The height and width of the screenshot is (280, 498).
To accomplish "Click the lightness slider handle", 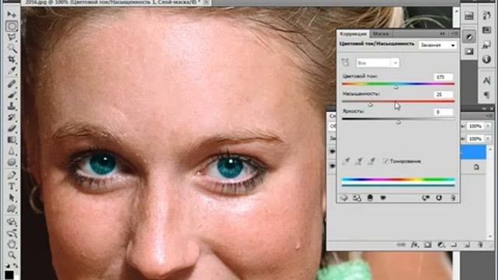I will [398, 121].
